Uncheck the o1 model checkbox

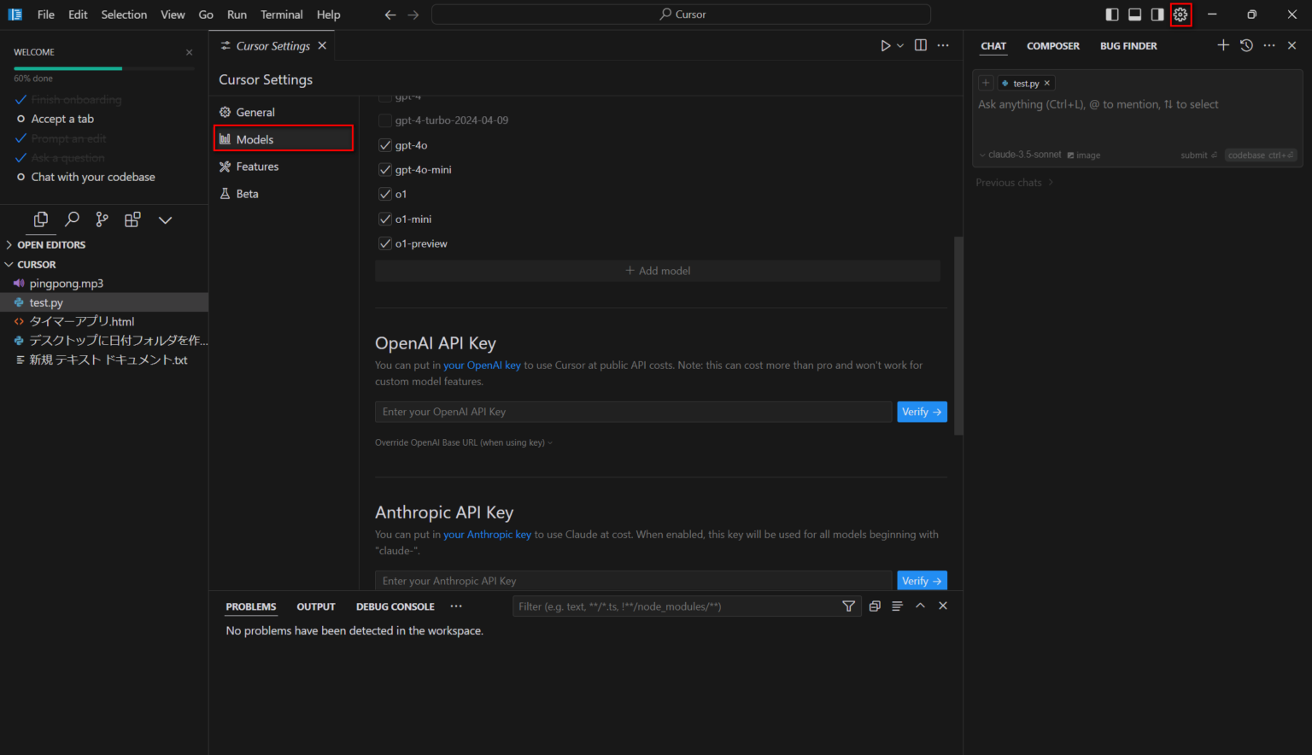point(385,195)
